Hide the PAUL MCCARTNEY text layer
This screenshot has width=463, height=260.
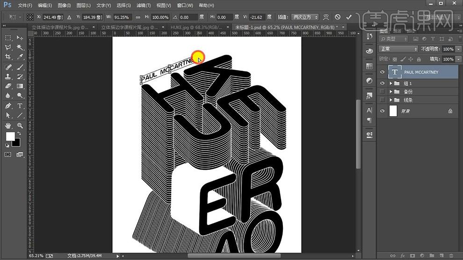(x=383, y=72)
